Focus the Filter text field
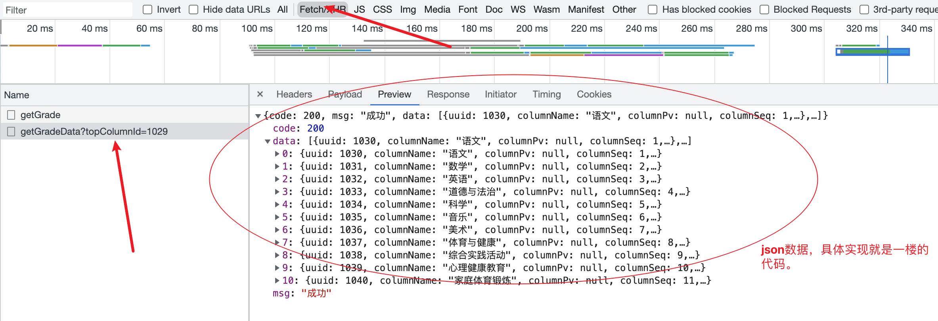The height and width of the screenshot is (321, 938). click(67, 10)
